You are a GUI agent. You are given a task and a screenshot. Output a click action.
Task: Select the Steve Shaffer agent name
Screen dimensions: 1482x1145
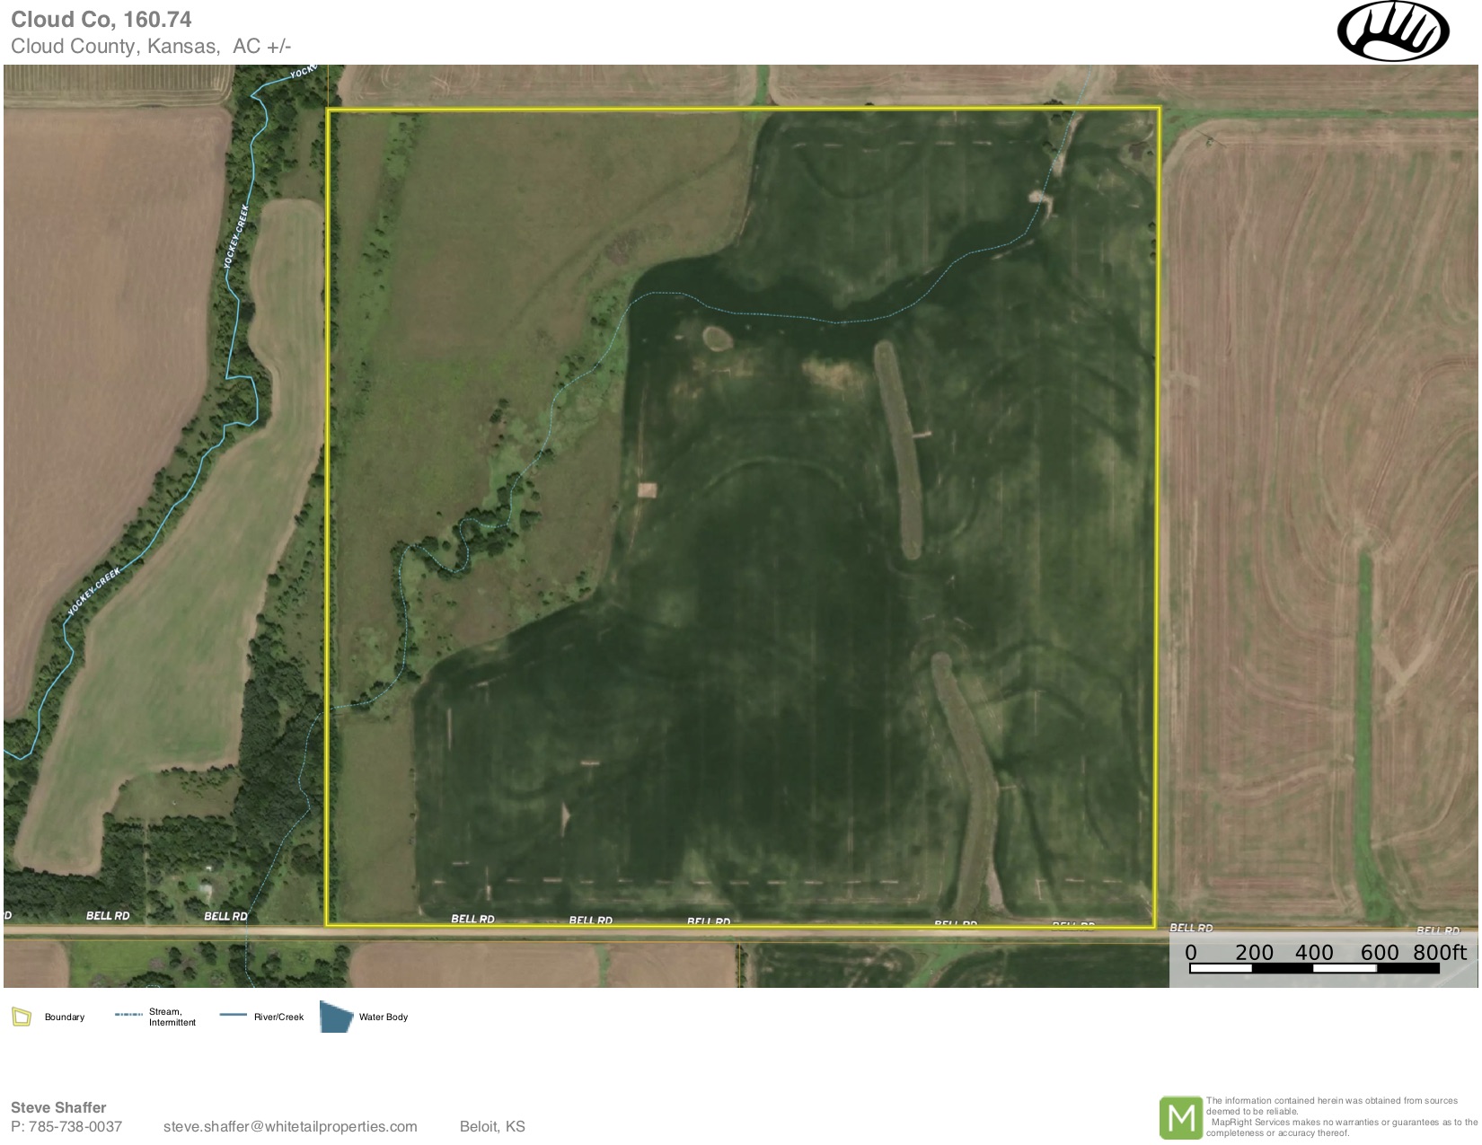(x=58, y=1107)
